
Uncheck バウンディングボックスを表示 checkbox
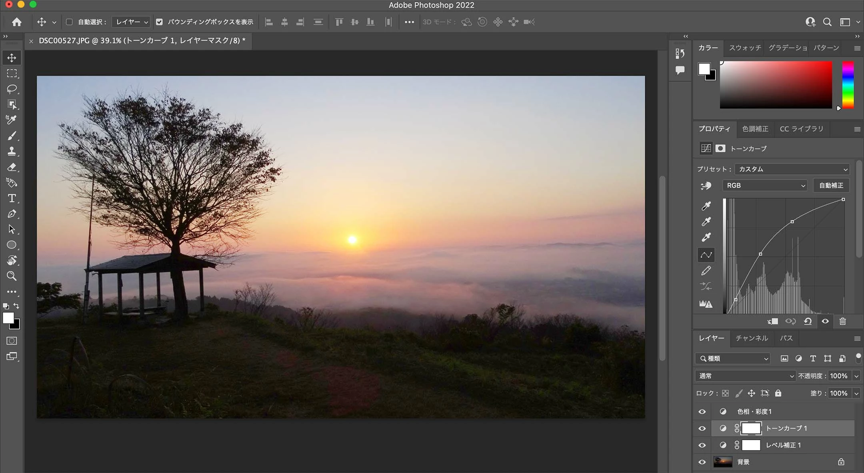(x=159, y=22)
